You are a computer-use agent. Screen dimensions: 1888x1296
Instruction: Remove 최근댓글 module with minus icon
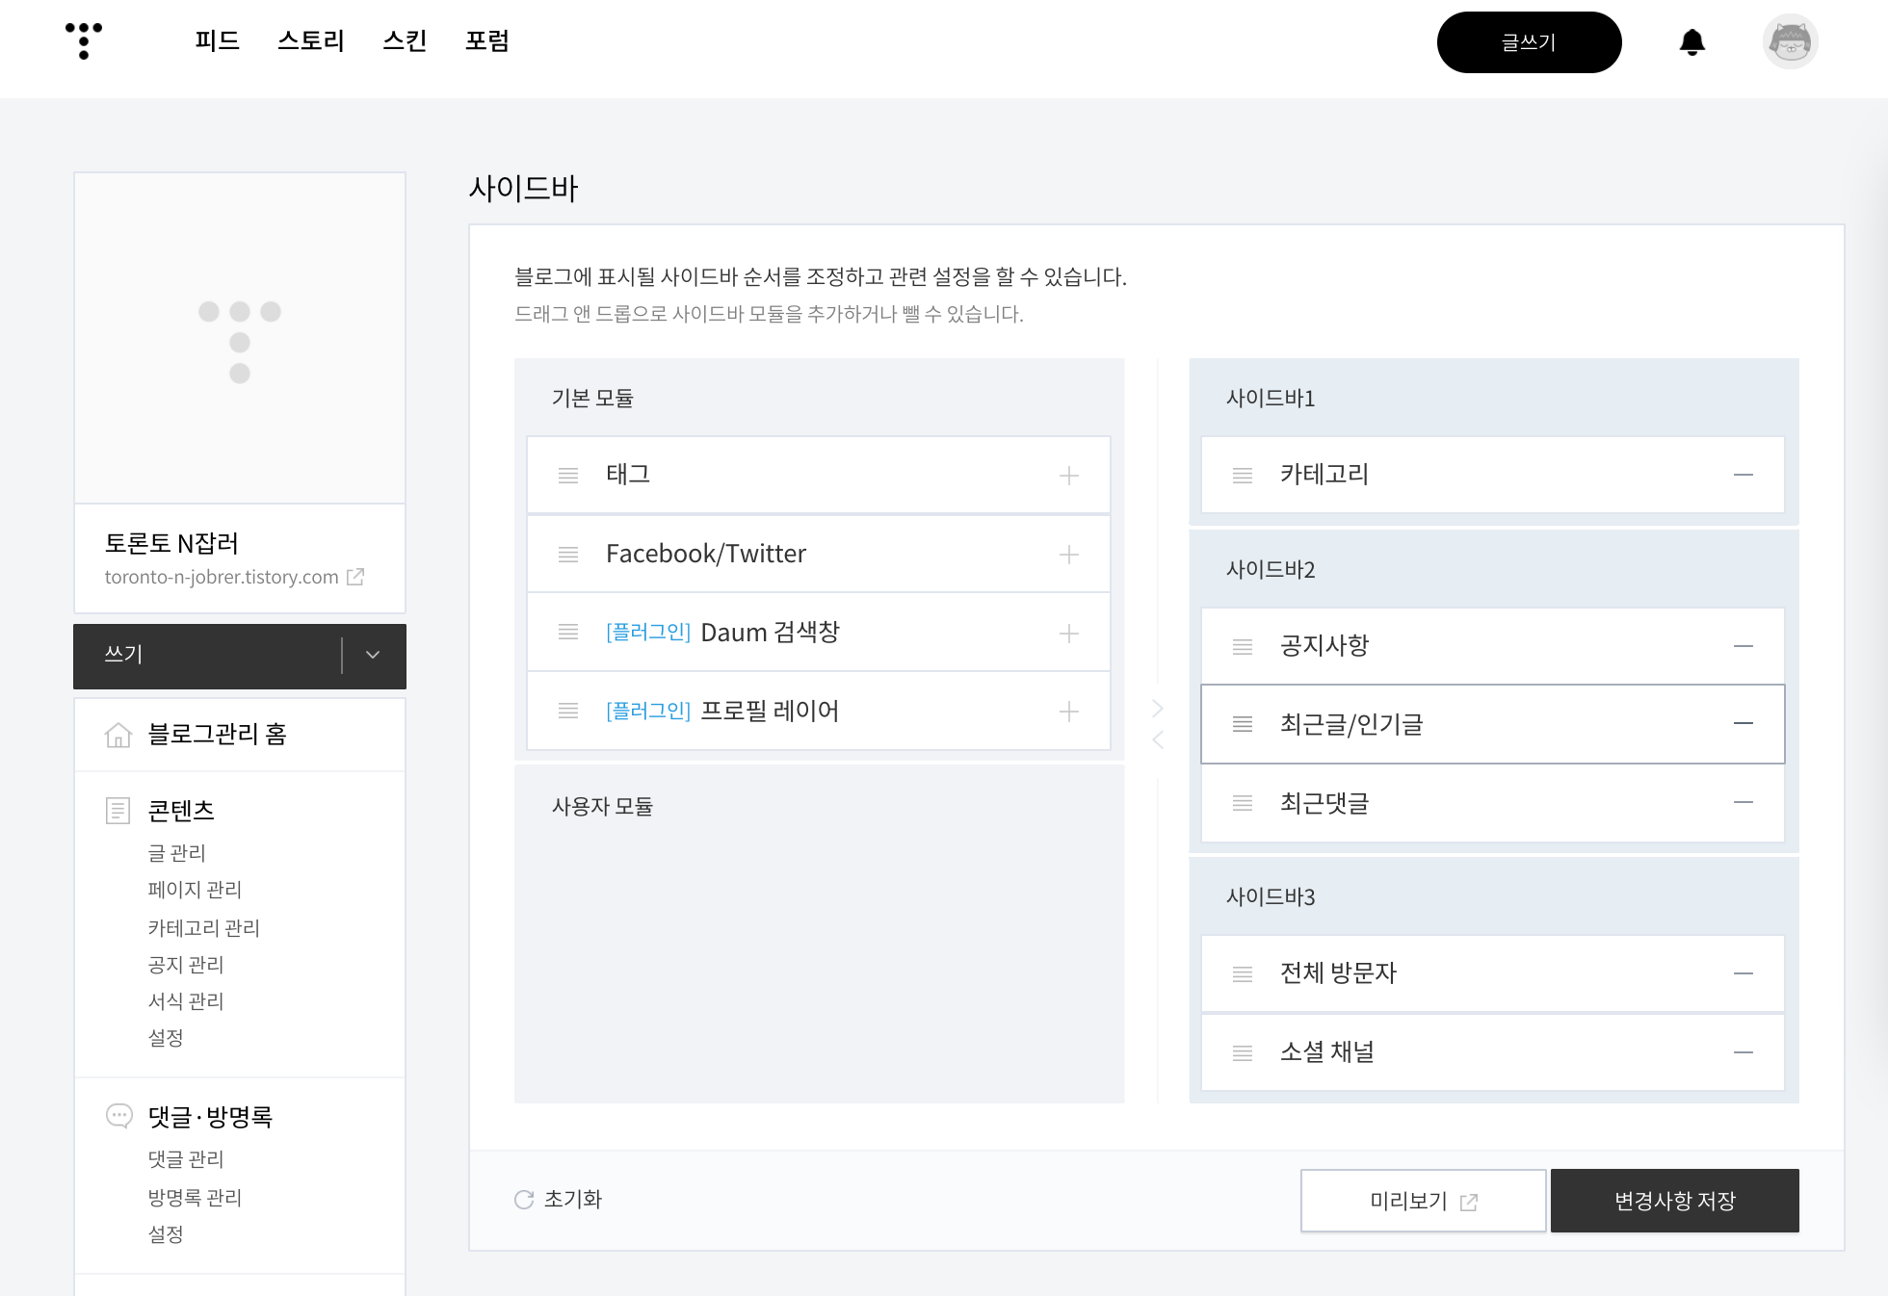click(1743, 802)
